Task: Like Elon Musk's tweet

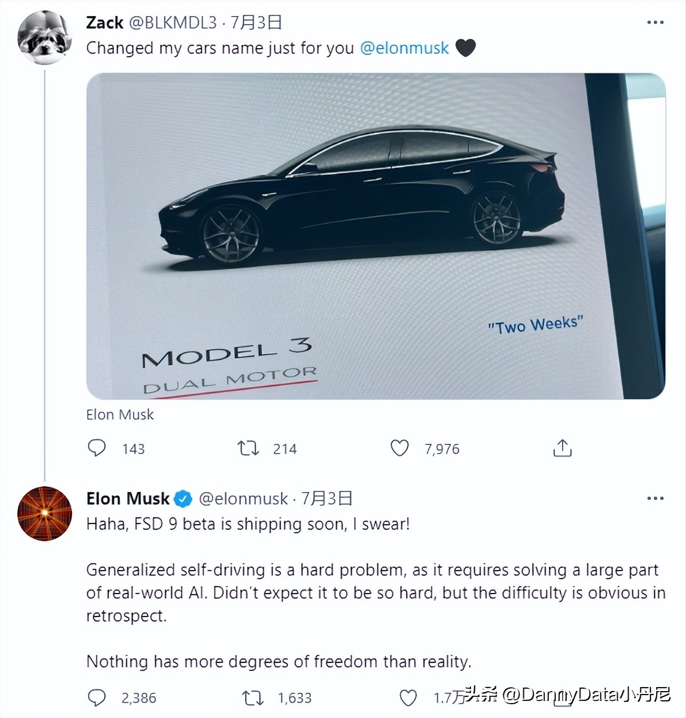Action: 408,697
